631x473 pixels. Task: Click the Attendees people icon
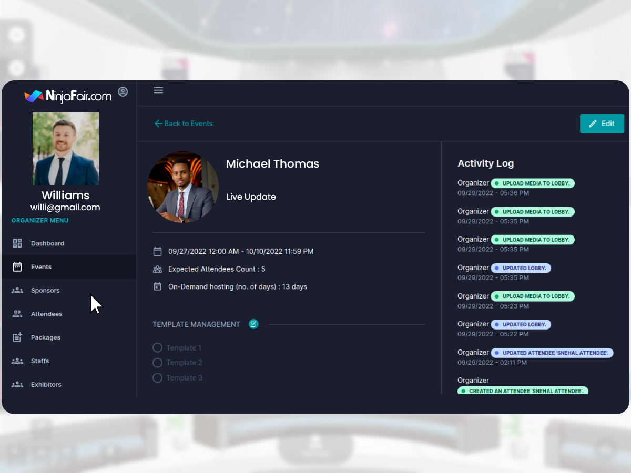tap(17, 314)
